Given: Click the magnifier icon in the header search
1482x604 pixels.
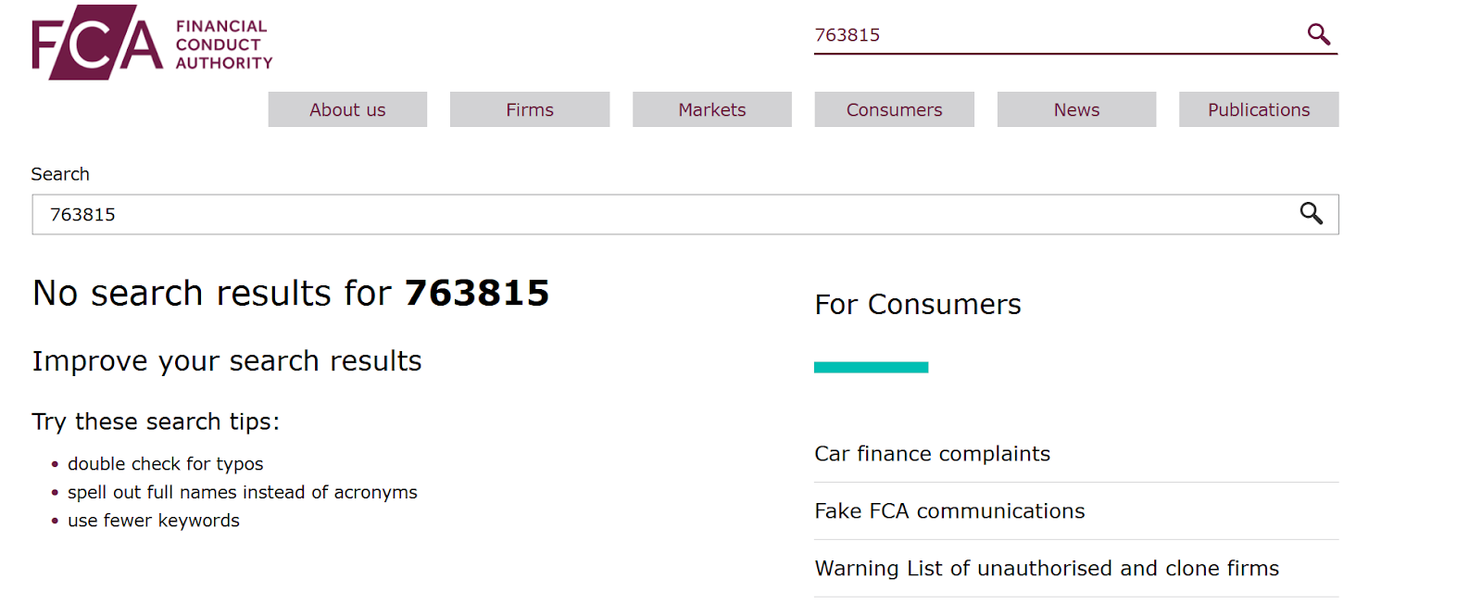Looking at the screenshot, I should [1318, 35].
